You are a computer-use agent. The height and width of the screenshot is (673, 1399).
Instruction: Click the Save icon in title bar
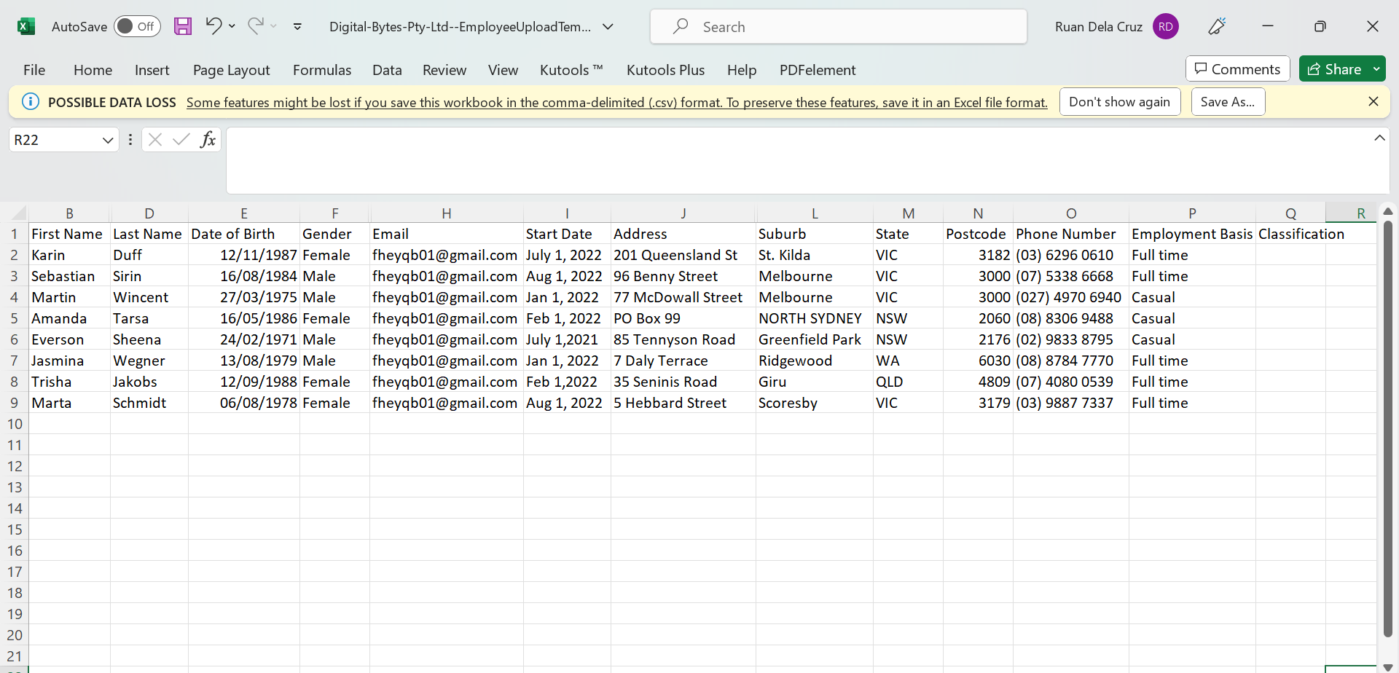point(183,27)
